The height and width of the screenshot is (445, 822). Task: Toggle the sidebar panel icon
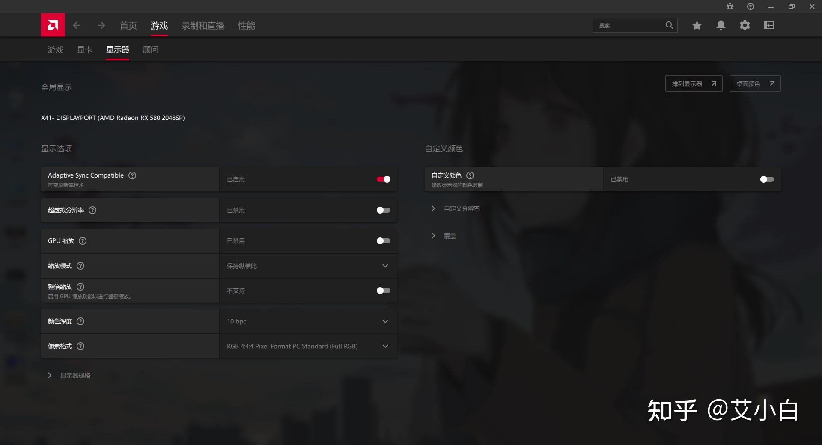769,26
